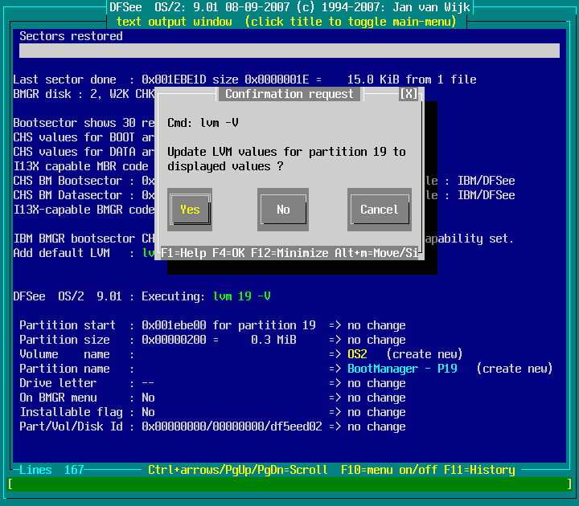Click the Lines 167 indicator
This screenshot has width=579, height=506.
click(51, 470)
